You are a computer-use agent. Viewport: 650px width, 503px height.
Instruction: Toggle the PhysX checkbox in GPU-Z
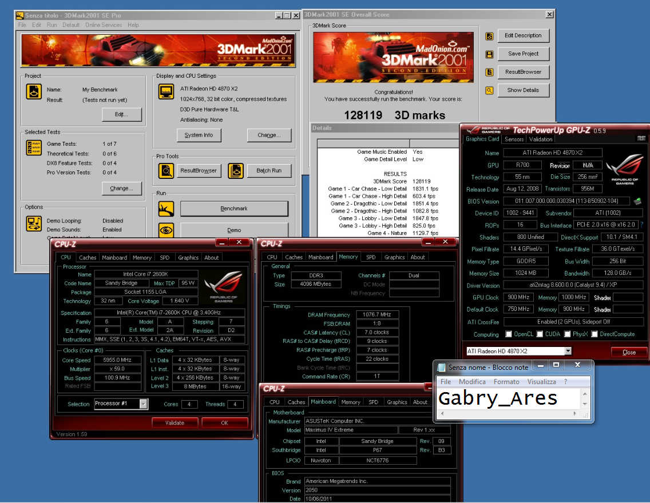point(567,334)
